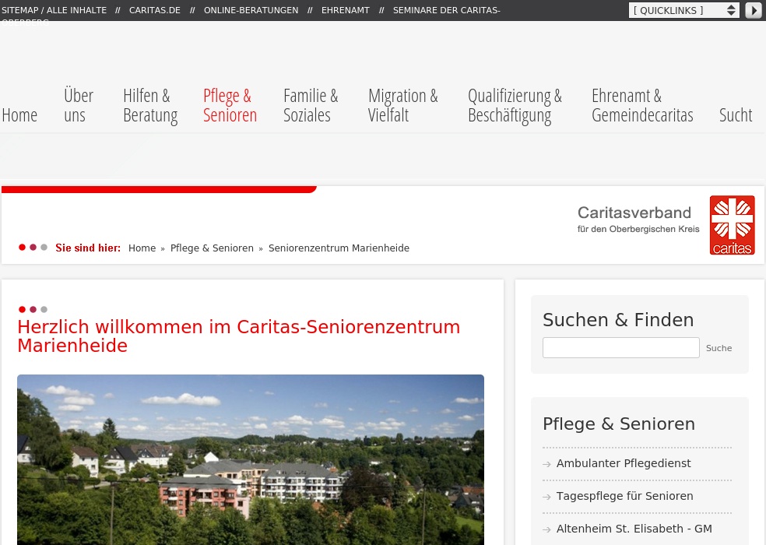766x545 pixels.
Task: Open Seminare der Caritas-Oberberg
Action: [446, 10]
